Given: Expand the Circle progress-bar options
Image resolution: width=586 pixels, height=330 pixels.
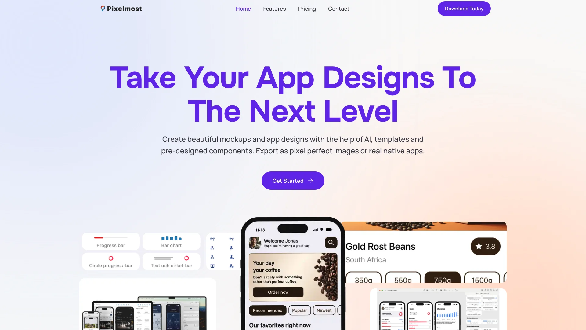Looking at the screenshot, I should pyautogui.click(x=110, y=261).
